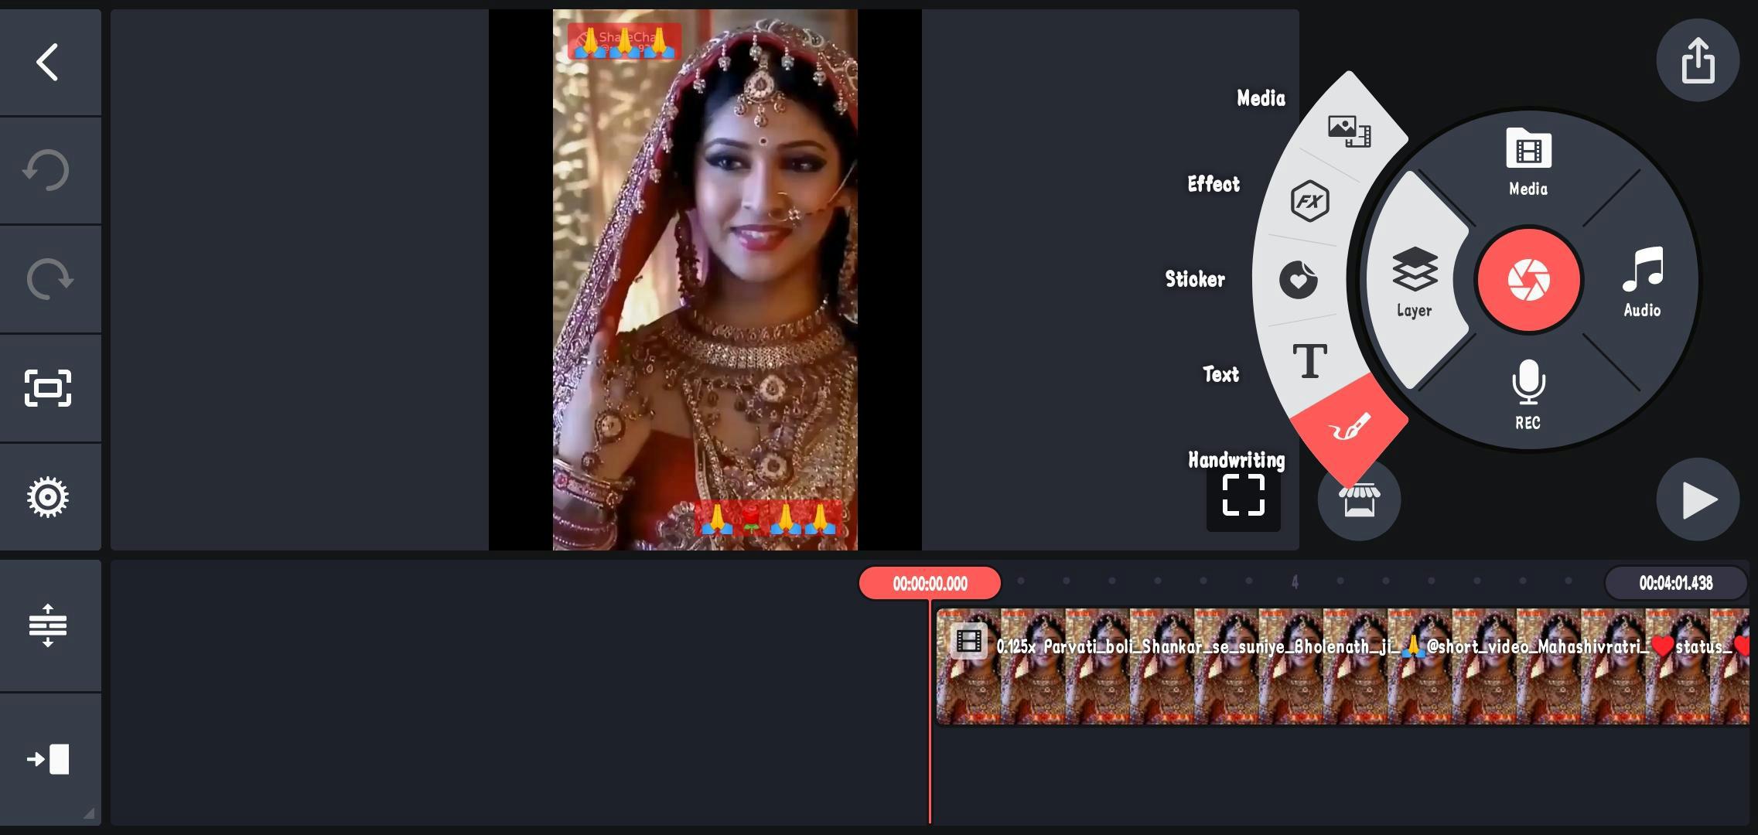Add an Effect layer

click(1309, 202)
